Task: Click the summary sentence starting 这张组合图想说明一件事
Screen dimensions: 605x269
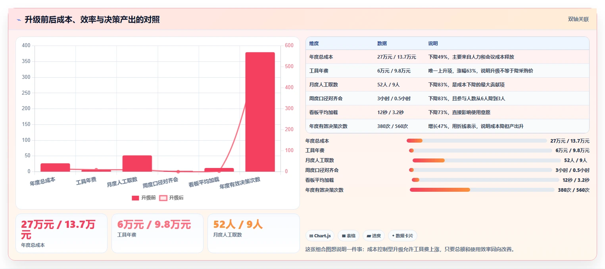Action: pos(410,249)
